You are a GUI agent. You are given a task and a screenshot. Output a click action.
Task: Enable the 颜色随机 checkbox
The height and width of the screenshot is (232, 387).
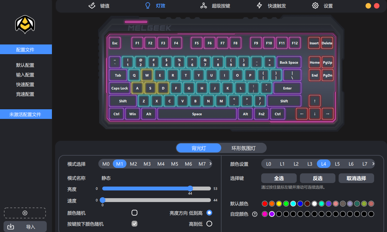[x=134, y=213]
